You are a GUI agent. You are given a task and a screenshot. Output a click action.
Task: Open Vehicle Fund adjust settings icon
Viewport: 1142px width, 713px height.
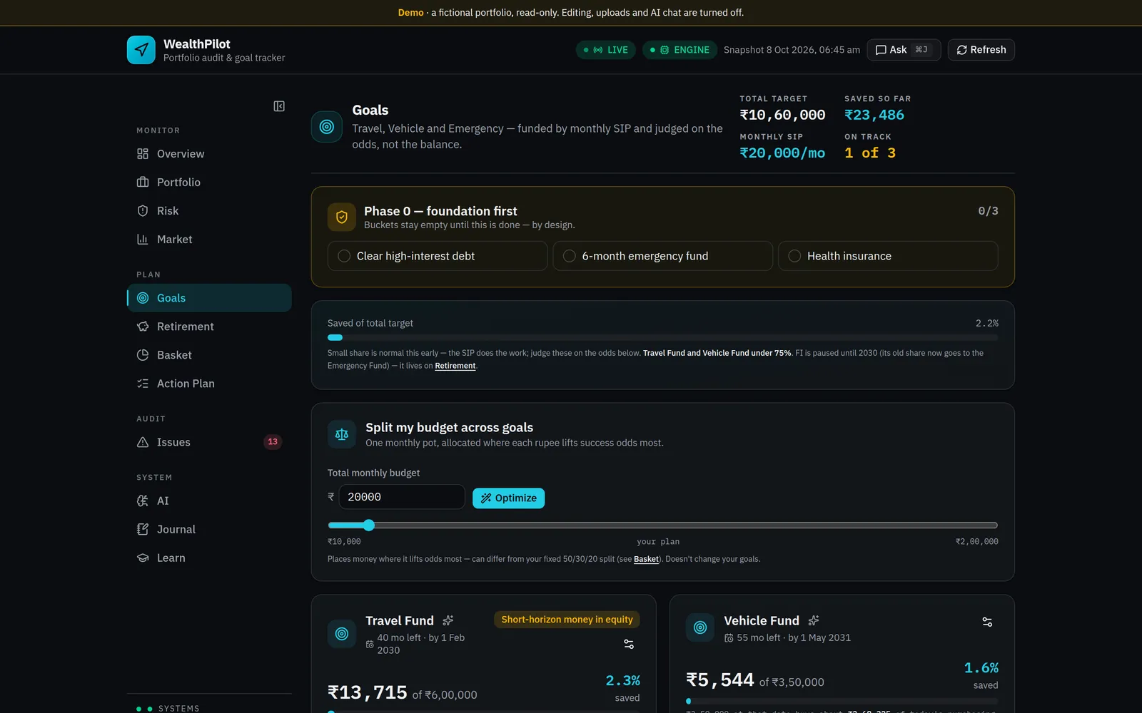click(x=987, y=622)
